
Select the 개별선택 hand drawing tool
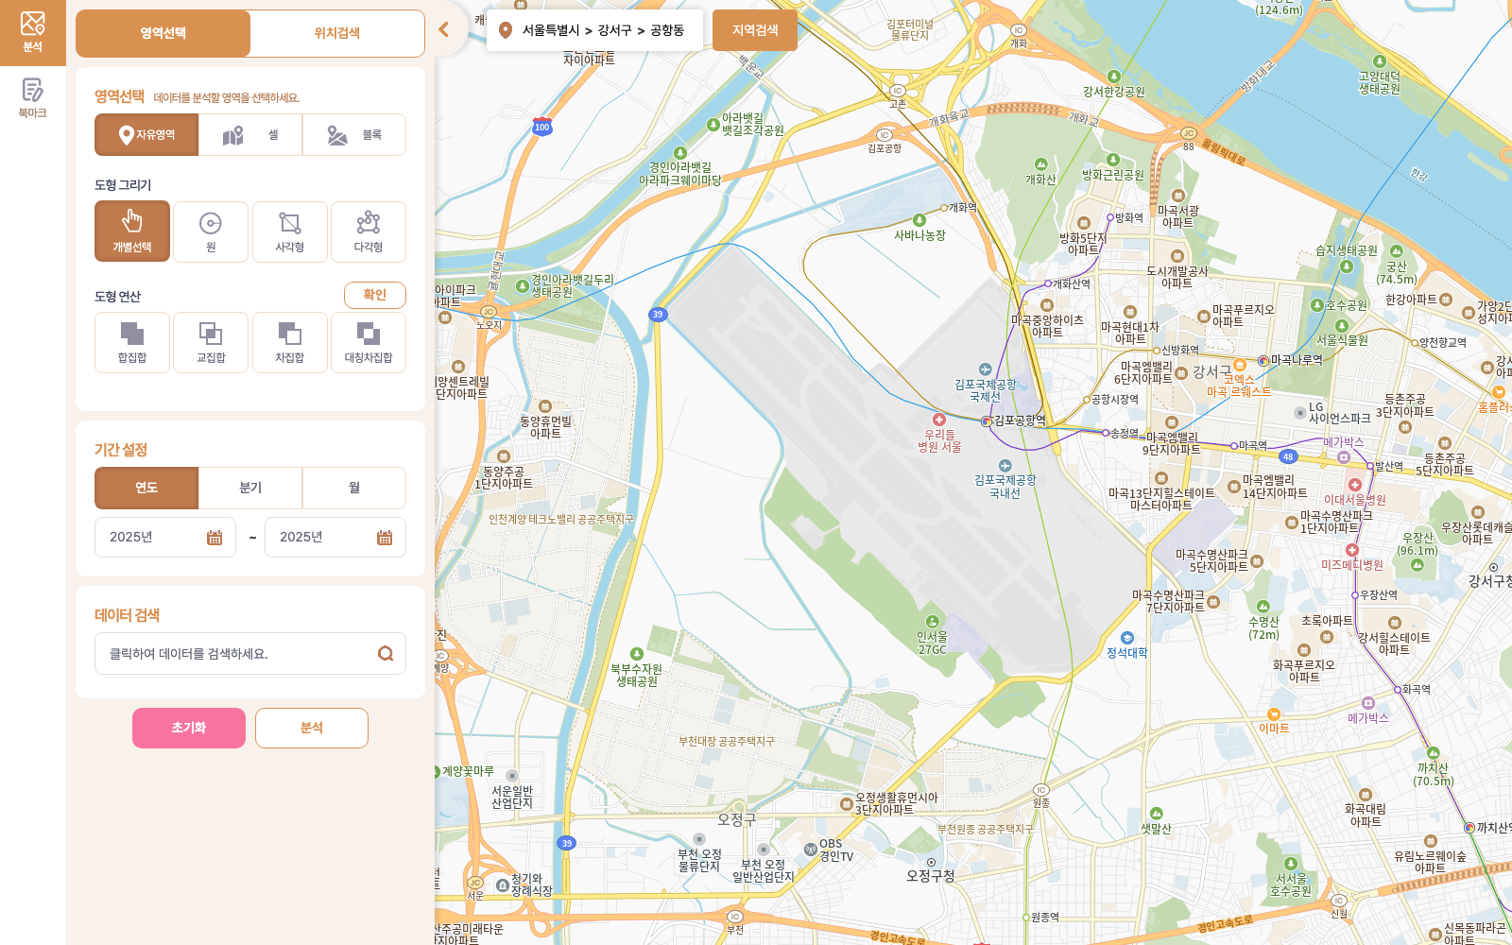[x=132, y=231]
